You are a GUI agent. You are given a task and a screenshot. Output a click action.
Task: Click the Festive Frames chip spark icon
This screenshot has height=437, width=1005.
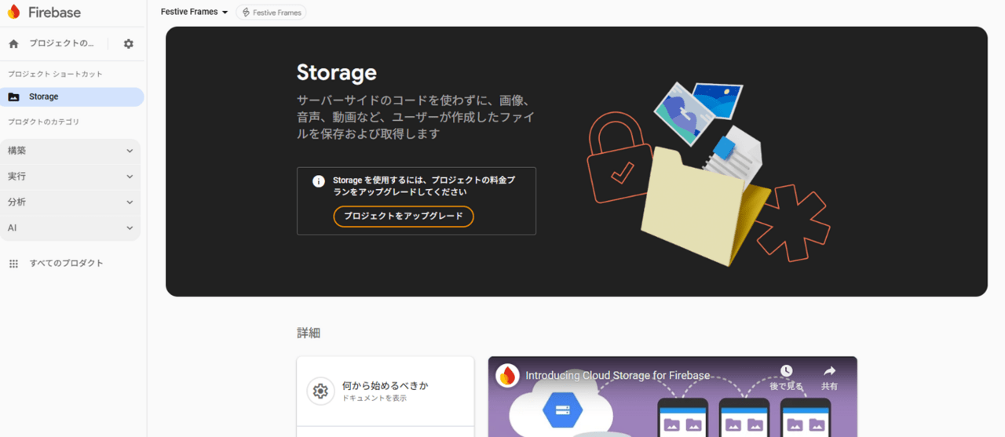pyautogui.click(x=246, y=13)
